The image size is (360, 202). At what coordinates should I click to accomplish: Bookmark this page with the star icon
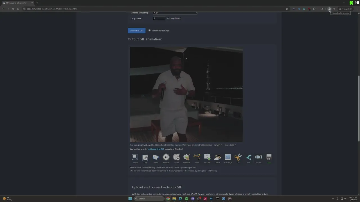287,9
